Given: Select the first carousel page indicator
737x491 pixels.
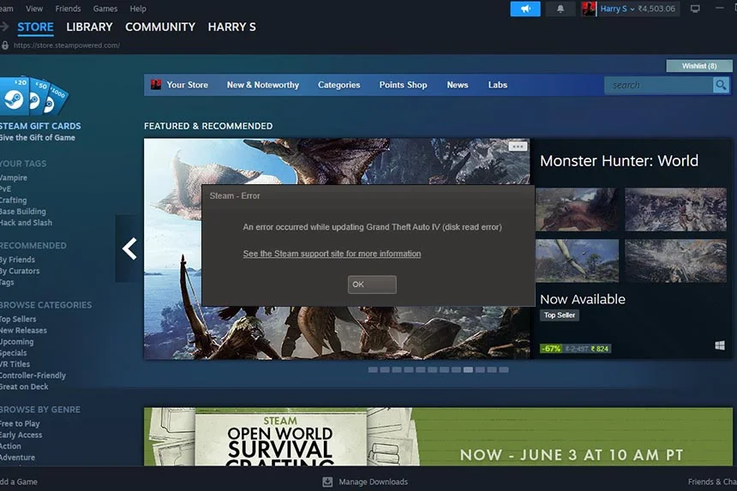Looking at the screenshot, I should point(373,370).
